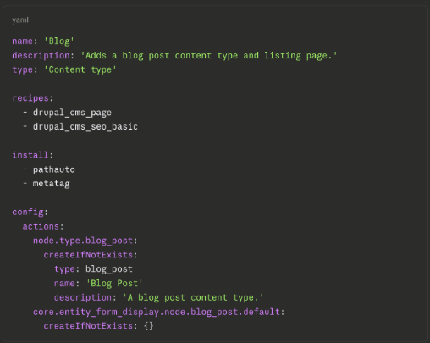Viewport: 430px width, 343px height.
Task: Click core.entity_form_display.node.blog_post.default key
Action: click(157, 312)
